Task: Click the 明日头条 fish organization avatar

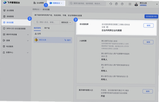Action: point(36,40)
